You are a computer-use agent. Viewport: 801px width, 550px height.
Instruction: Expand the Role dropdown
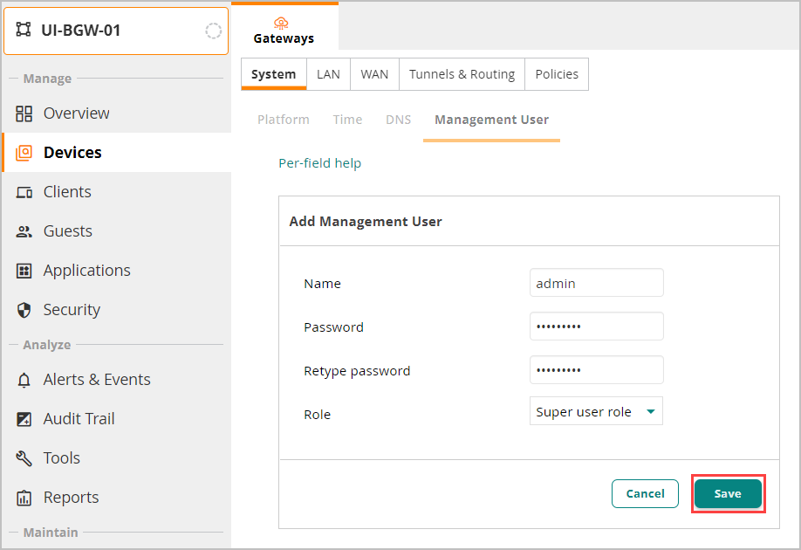tap(596, 412)
